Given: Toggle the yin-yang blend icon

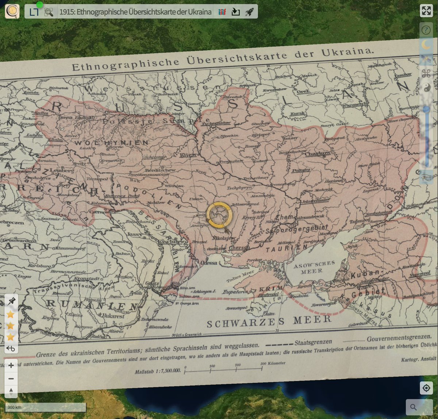Looking at the screenshot, I should pyautogui.click(x=426, y=88).
